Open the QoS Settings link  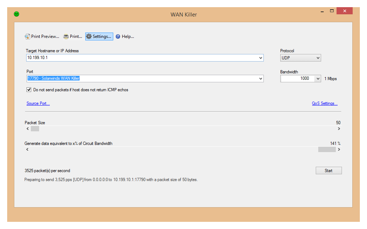[x=324, y=103]
